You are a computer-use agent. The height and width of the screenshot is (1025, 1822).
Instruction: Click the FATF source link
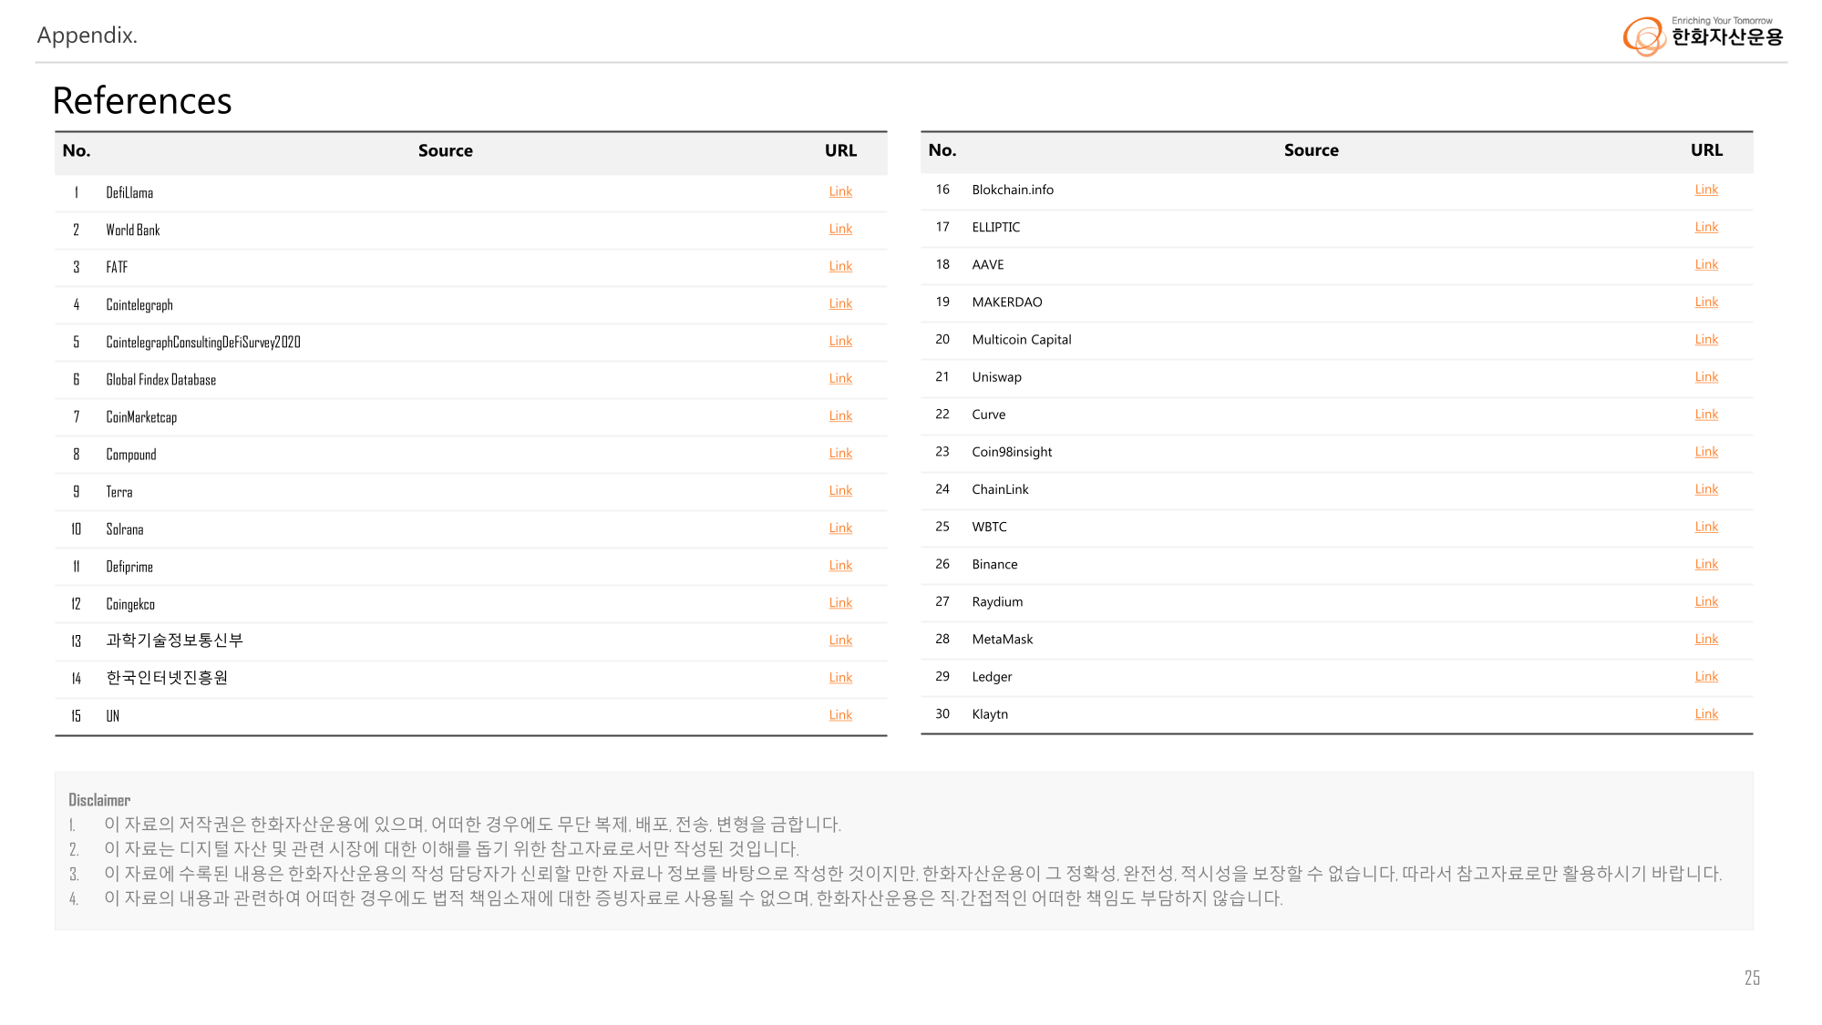click(x=840, y=266)
